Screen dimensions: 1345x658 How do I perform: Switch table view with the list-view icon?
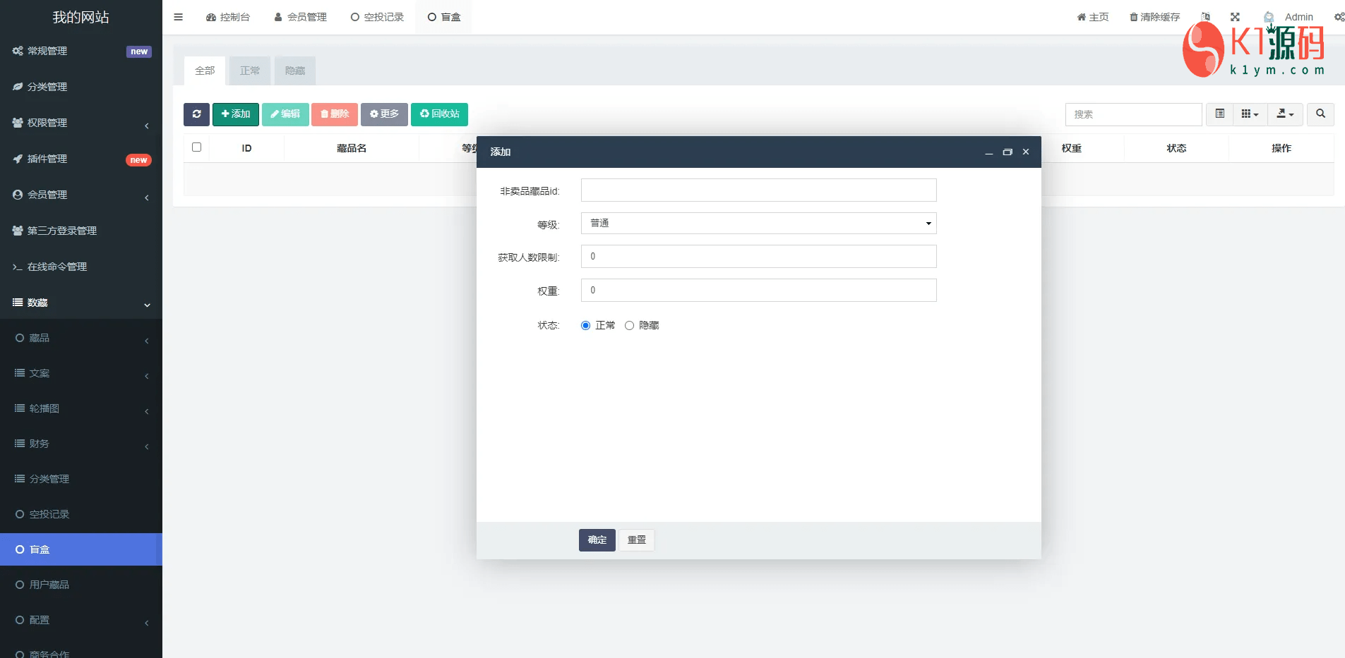click(1220, 114)
